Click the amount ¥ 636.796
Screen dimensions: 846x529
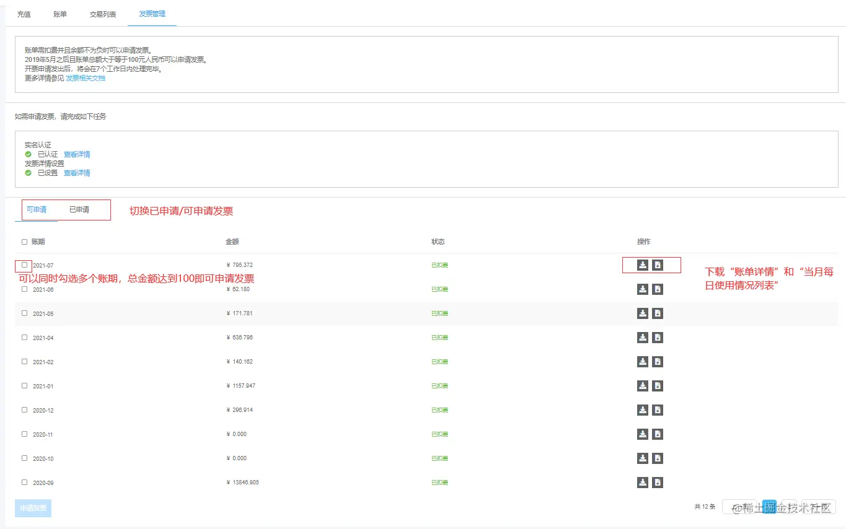[x=240, y=338]
